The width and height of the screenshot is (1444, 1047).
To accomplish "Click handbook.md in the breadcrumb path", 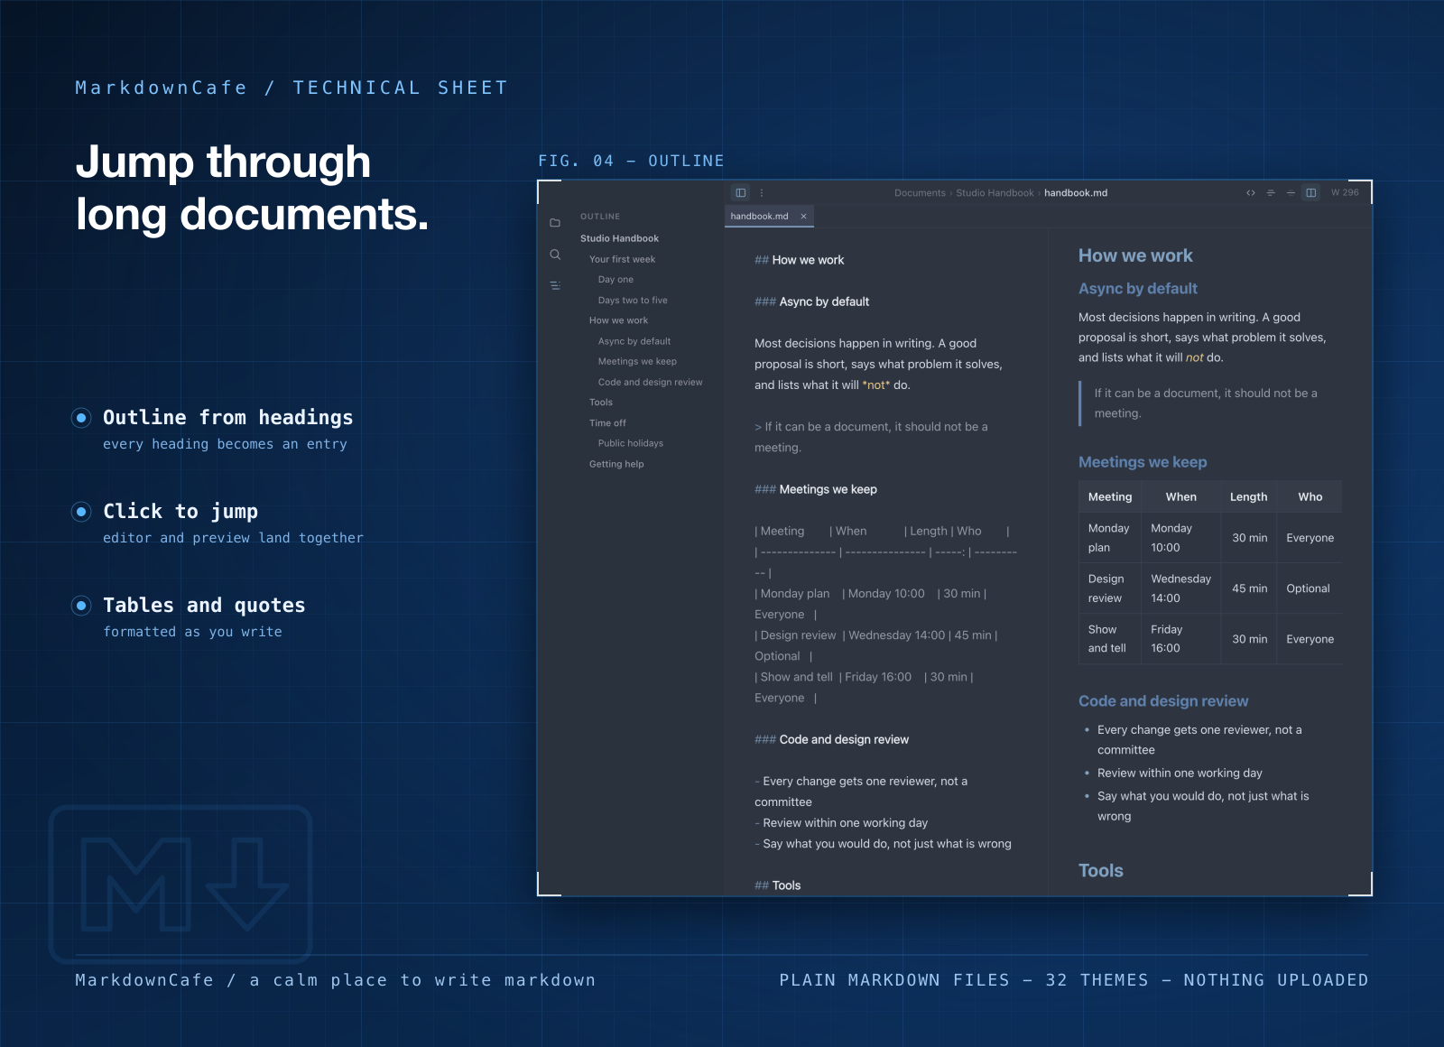I will (1076, 193).
